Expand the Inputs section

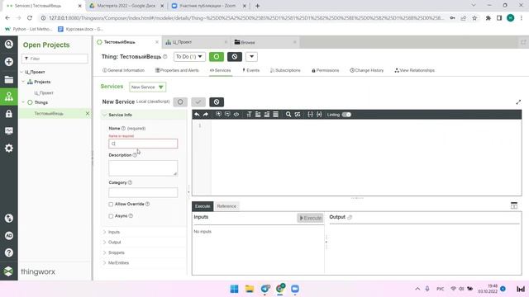[x=105, y=232]
